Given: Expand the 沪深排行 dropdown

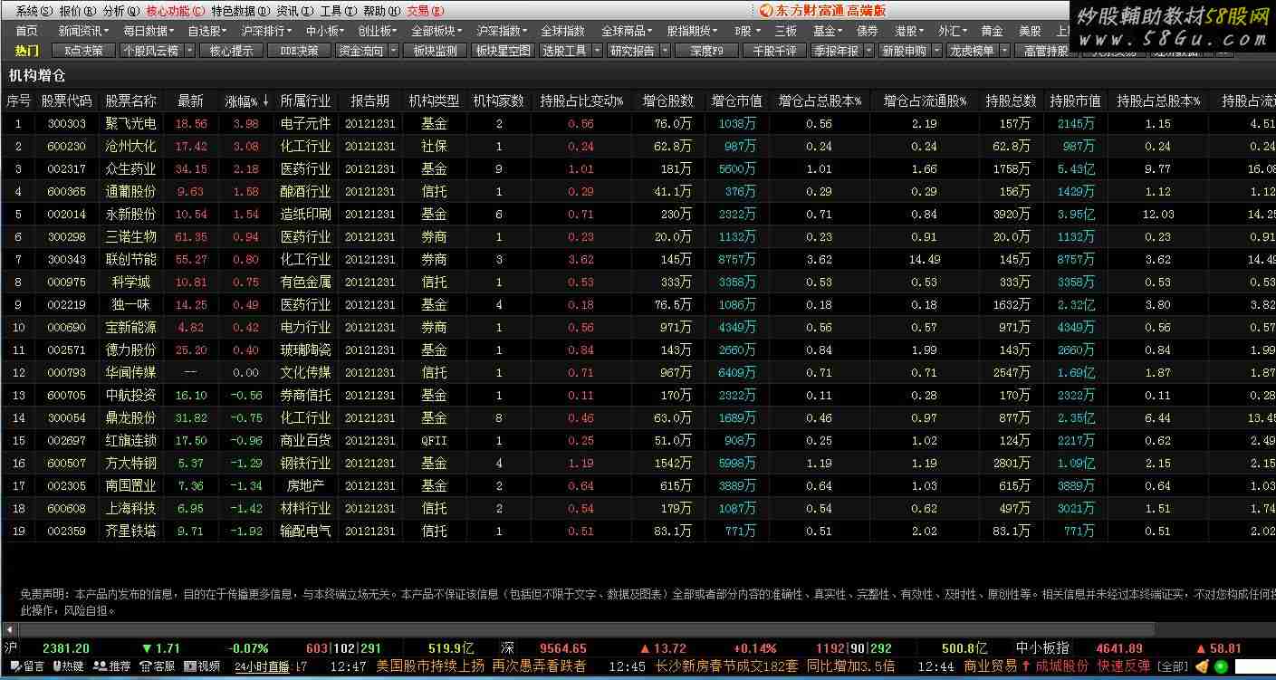Looking at the screenshot, I should pos(267,31).
